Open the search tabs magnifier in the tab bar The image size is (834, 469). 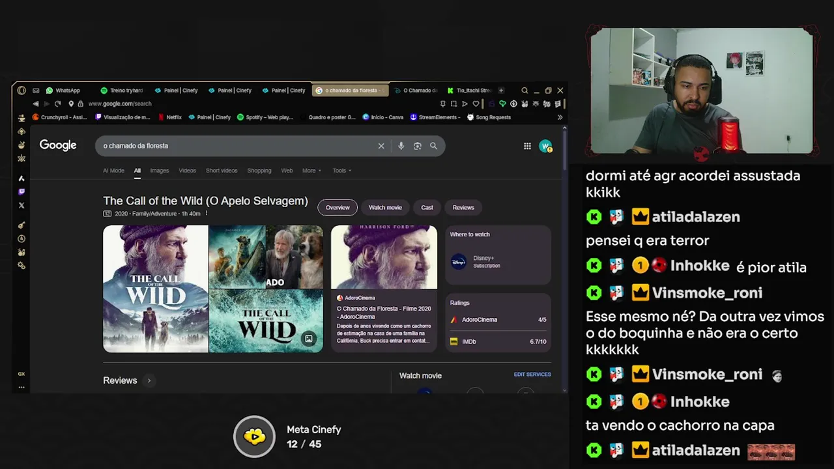click(525, 91)
